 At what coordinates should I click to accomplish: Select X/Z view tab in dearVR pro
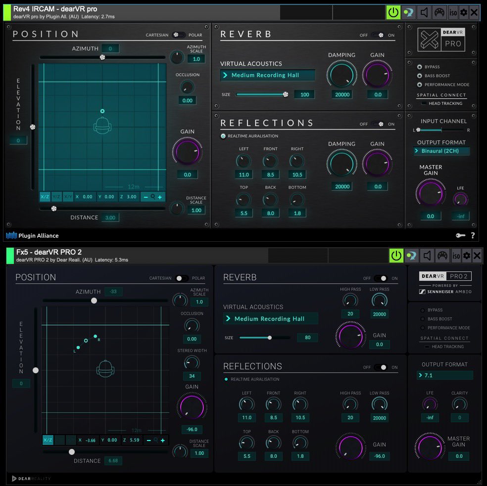[45, 197]
